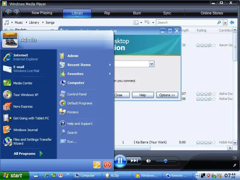Viewport: 240px width, 180px height.
Task: Expand the quick launch overflow chevron
Action: tap(68, 174)
